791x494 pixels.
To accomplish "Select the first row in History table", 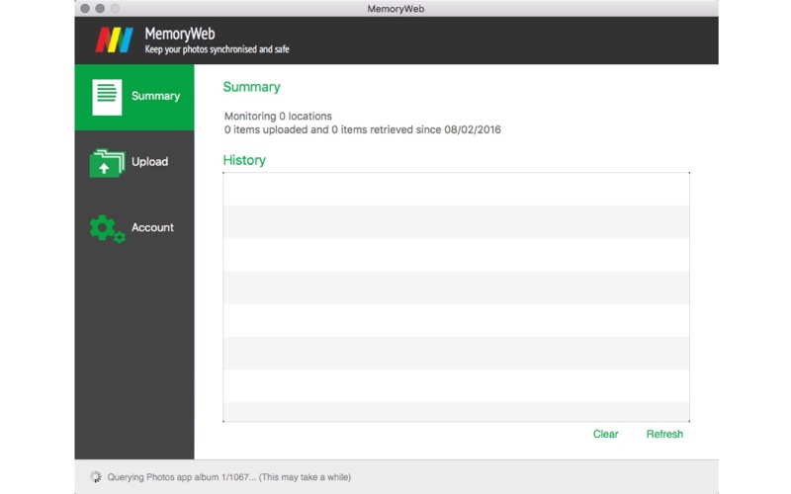I will coord(456,189).
